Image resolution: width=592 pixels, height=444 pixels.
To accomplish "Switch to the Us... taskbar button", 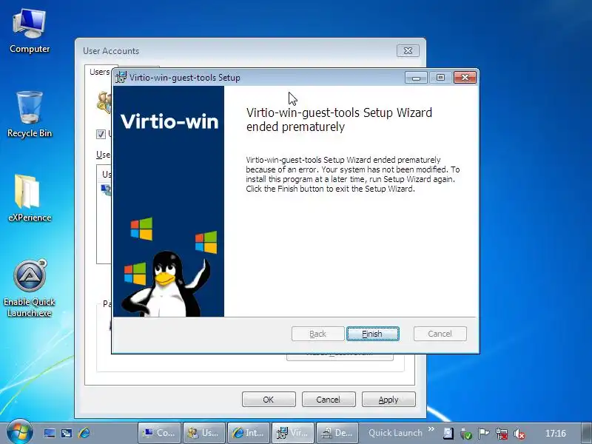I will 204,433.
